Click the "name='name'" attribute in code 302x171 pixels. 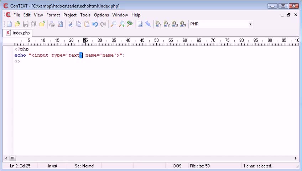[x=101, y=55]
